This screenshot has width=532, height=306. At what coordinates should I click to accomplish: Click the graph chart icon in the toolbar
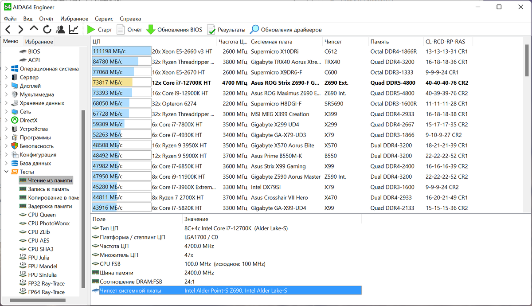click(x=74, y=30)
